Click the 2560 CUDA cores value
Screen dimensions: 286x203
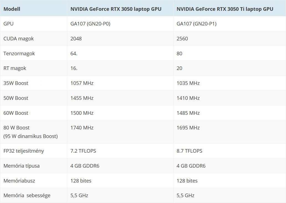point(182,39)
